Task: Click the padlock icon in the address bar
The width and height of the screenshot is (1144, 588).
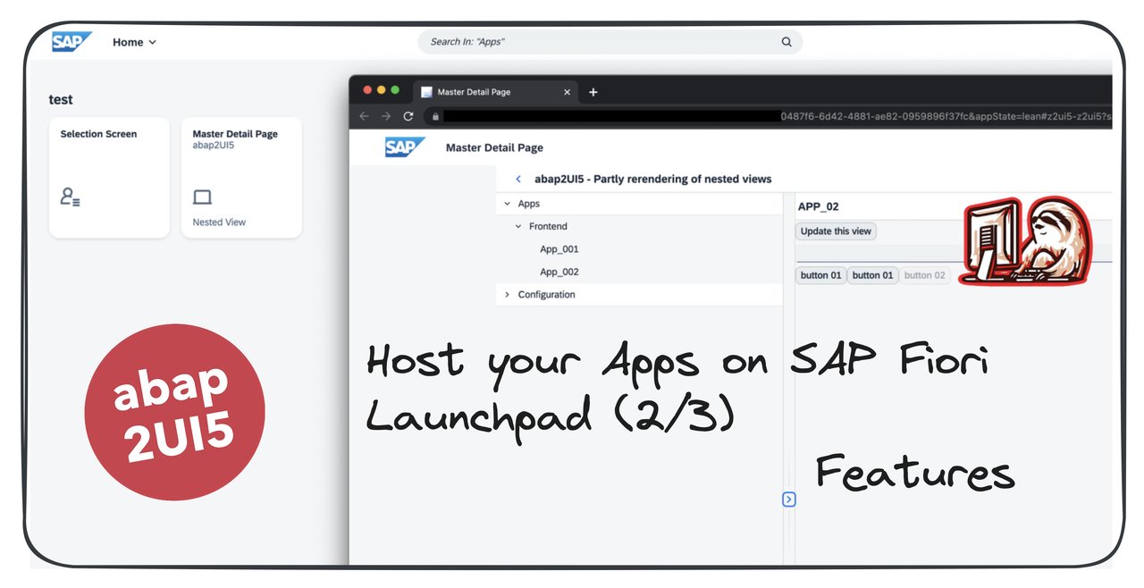Action: [435, 115]
